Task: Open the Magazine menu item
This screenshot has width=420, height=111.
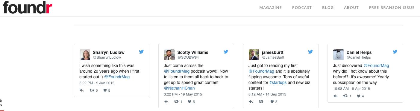Action: coord(271,8)
